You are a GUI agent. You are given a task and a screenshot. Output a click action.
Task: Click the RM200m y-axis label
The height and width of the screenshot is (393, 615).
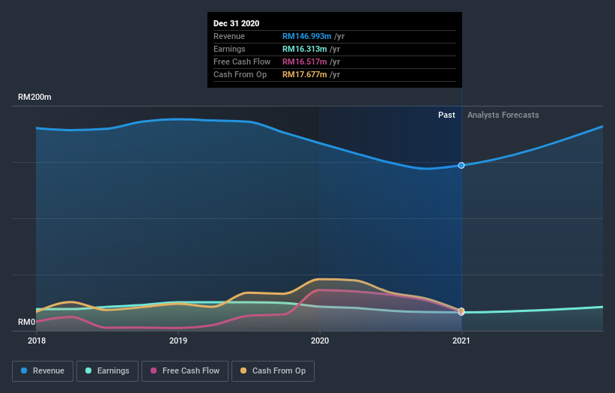point(34,97)
